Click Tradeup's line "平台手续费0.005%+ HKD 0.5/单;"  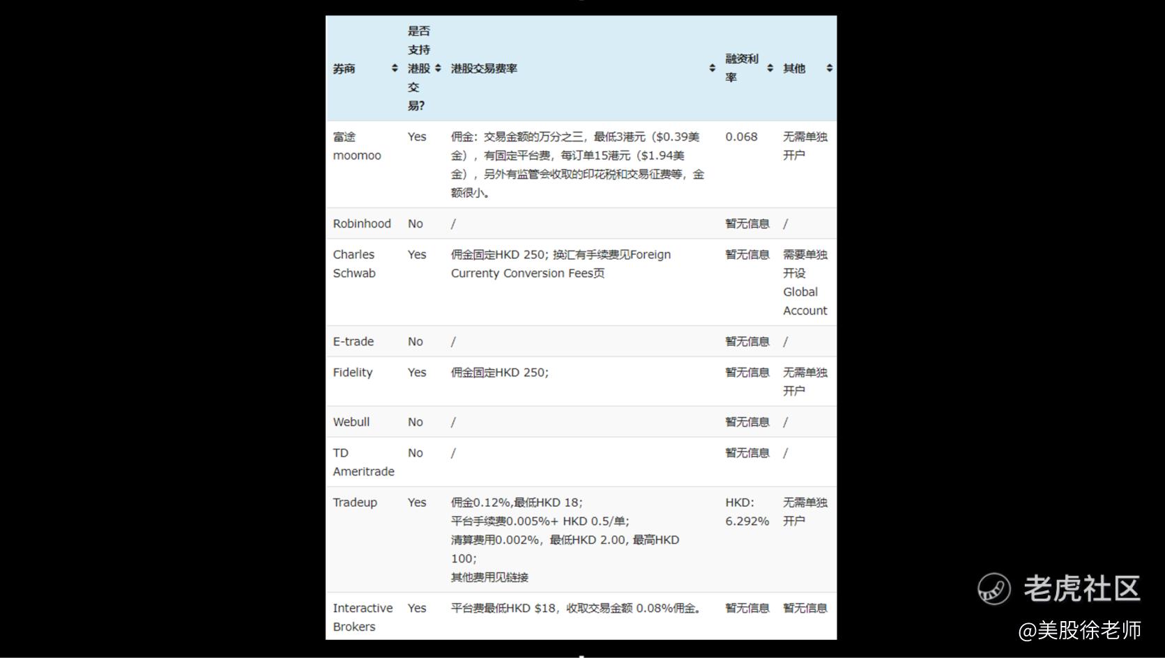[540, 521]
